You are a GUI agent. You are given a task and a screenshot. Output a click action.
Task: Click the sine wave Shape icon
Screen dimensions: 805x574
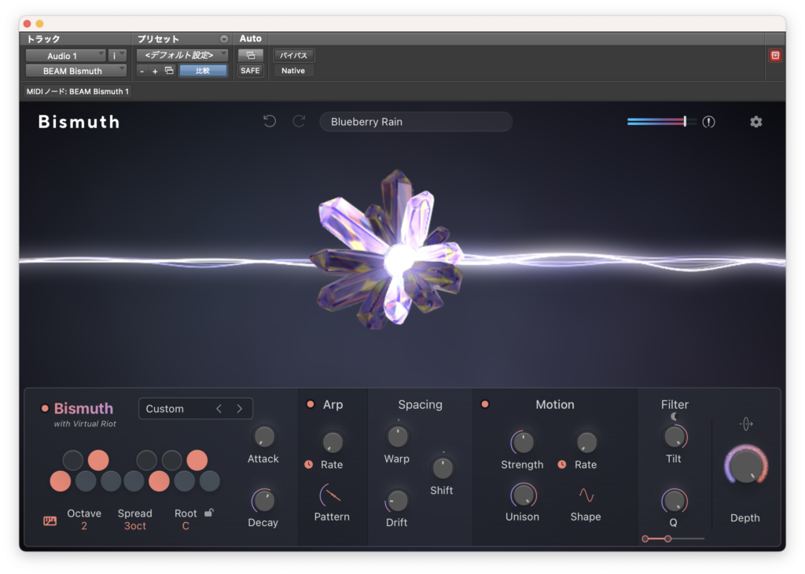[586, 495]
